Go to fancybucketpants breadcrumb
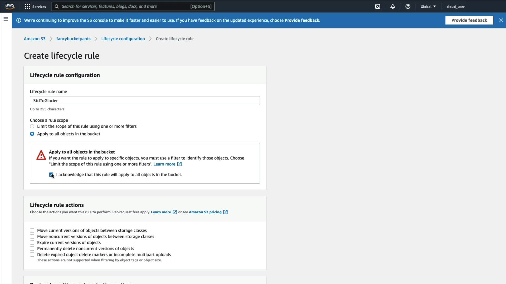The height and width of the screenshot is (284, 506). (73, 39)
